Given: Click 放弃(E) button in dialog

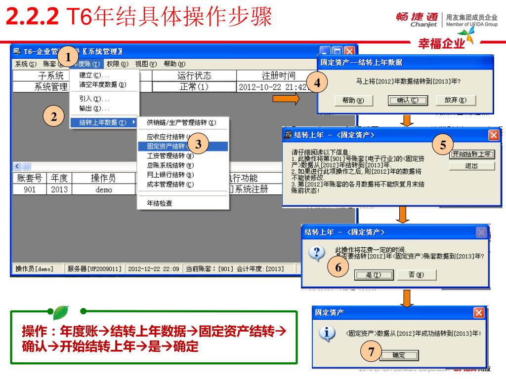Looking at the screenshot, I should [x=455, y=100].
